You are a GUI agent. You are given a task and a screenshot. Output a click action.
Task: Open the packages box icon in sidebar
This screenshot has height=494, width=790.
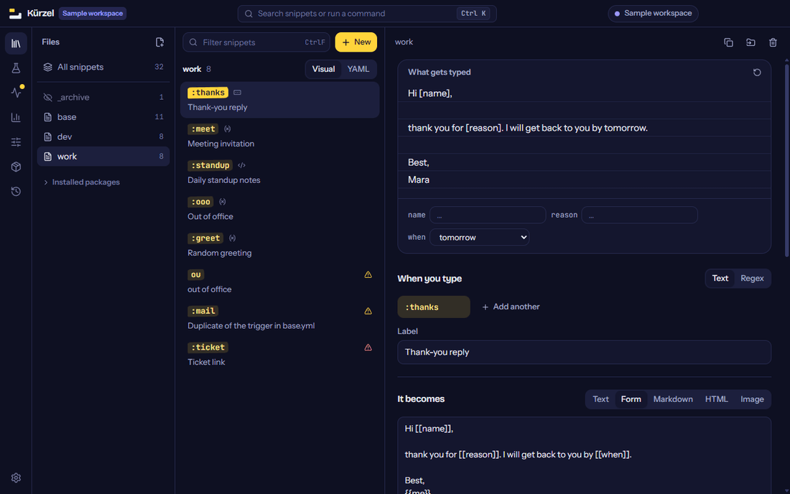pyautogui.click(x=16, y=167)
